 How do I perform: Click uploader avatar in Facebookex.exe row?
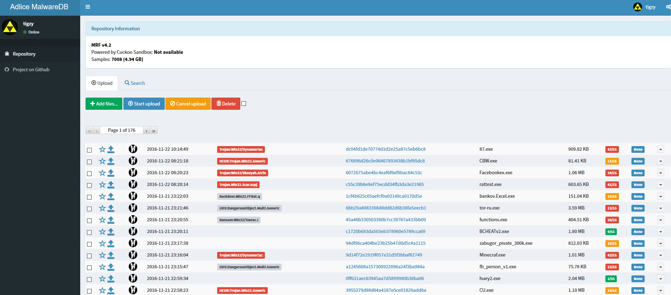[x=133, y=173]
